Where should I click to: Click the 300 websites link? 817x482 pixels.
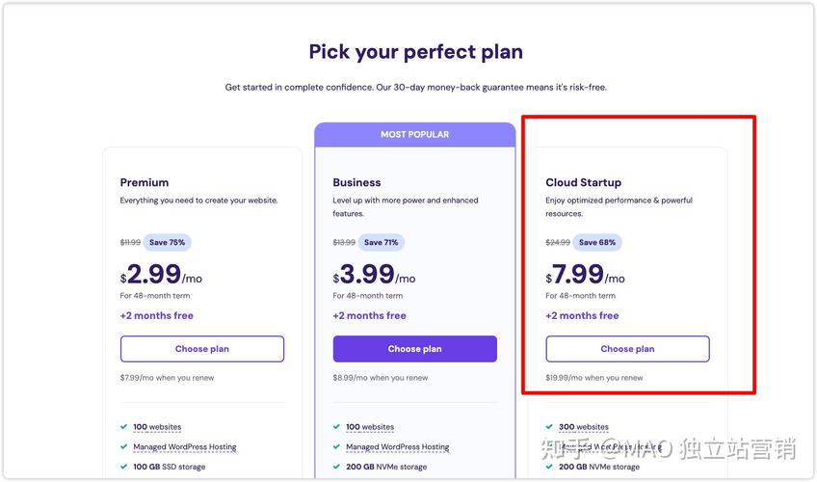click(583, 427)
